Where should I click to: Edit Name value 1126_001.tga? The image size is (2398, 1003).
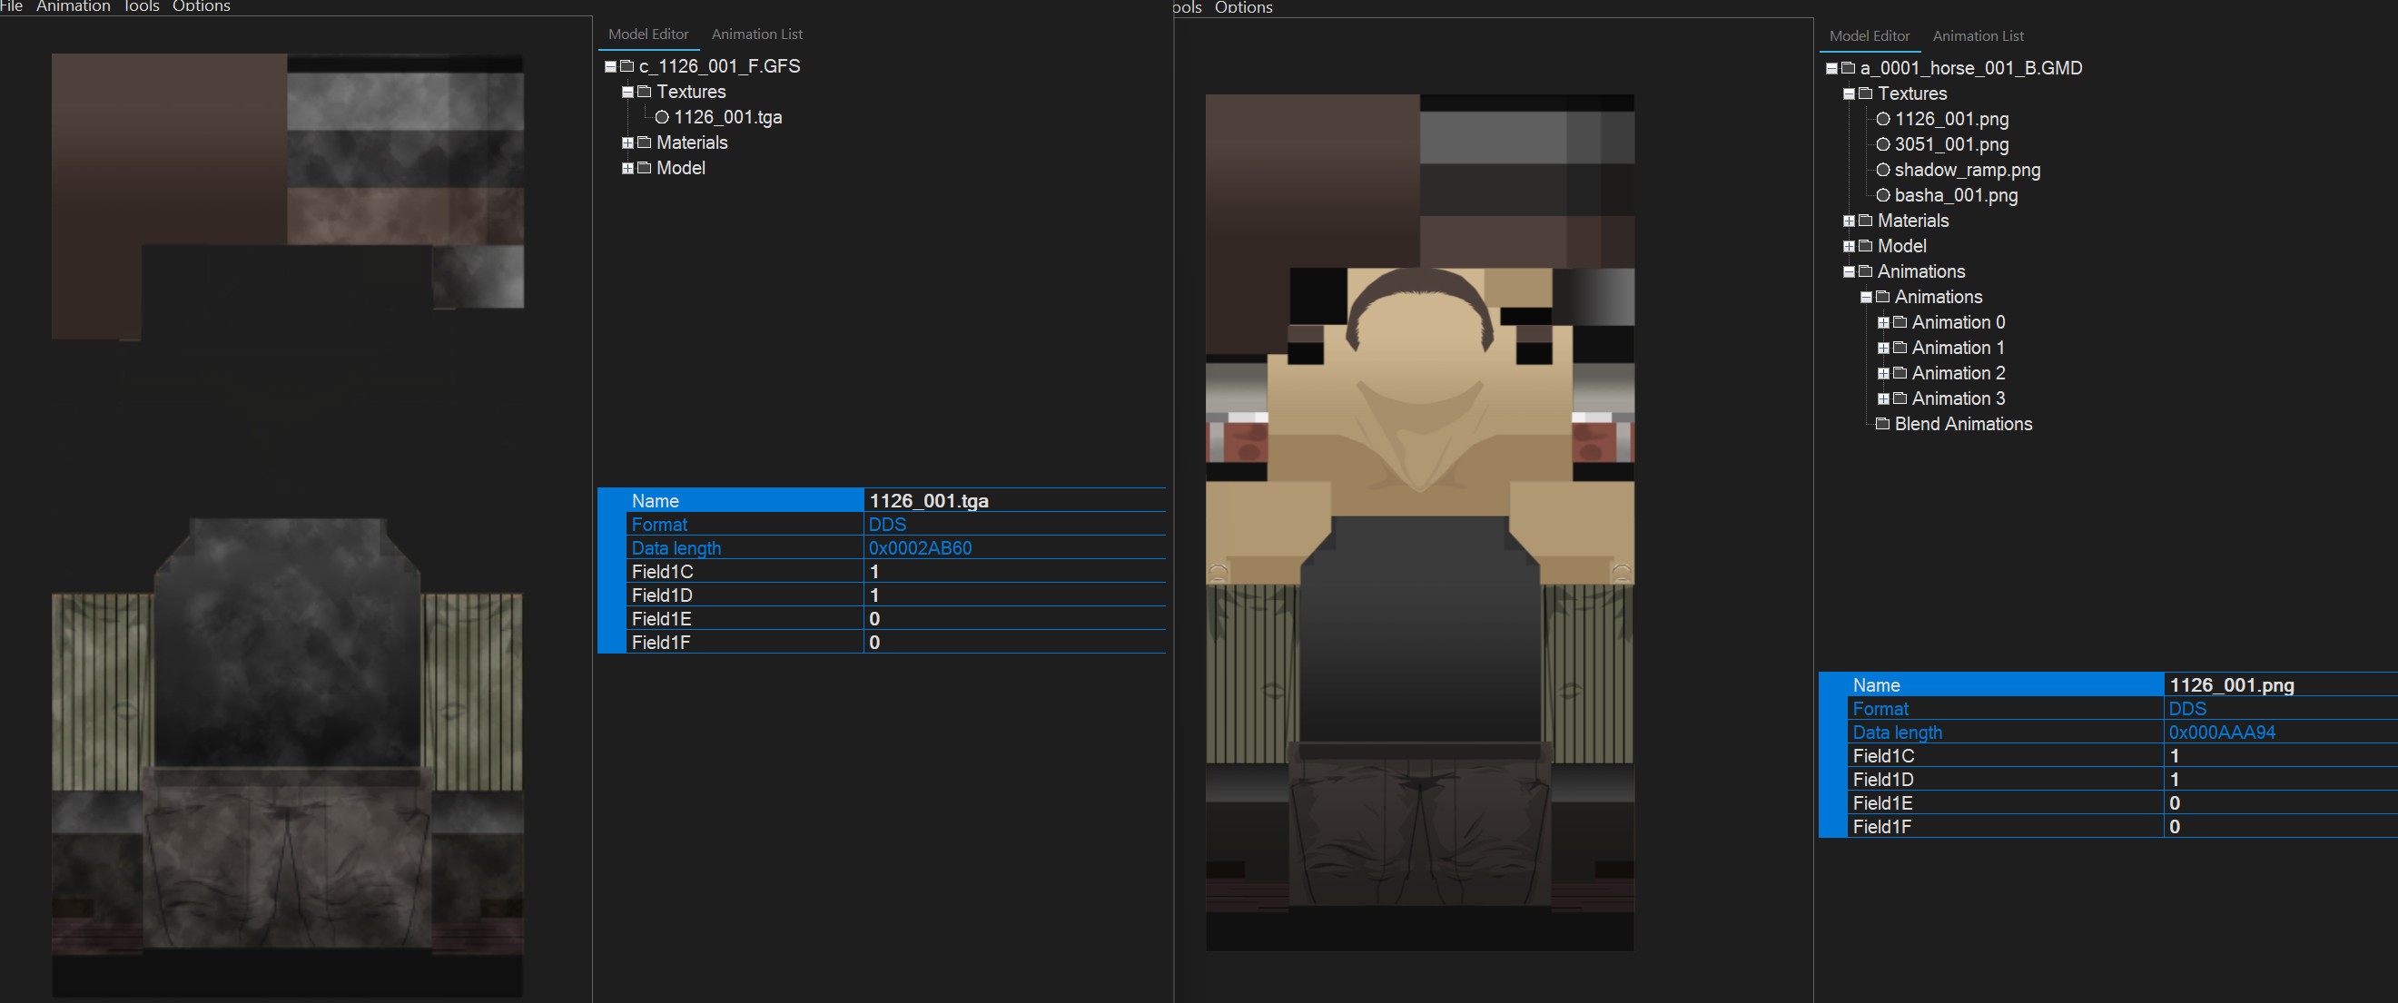click(x=1015, y=500)
